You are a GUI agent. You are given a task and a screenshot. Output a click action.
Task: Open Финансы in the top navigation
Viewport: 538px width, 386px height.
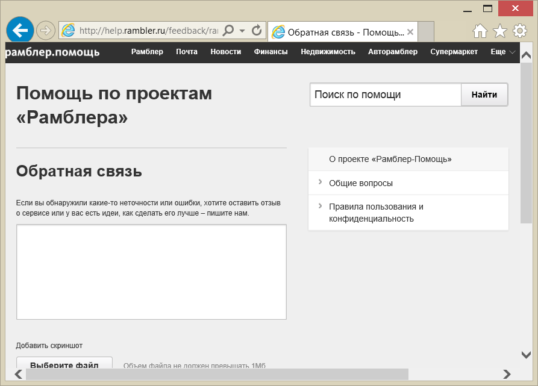[271, 52]
